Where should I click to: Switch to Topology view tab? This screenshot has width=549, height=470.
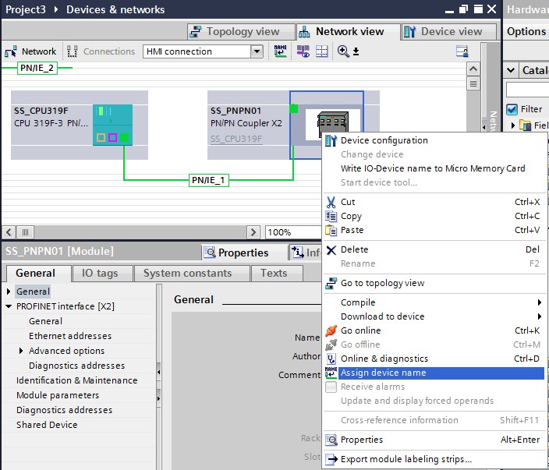[241, 32]
